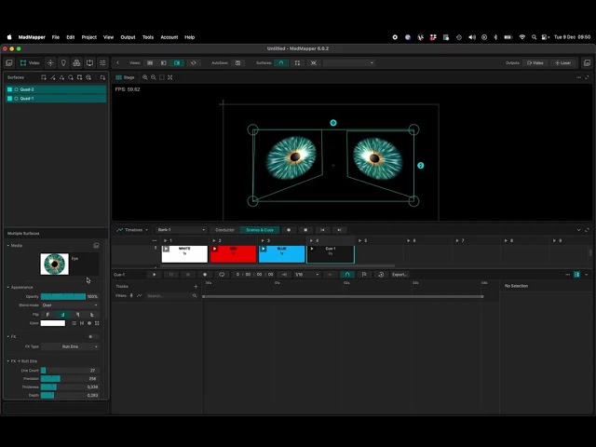Open the DMX fixtures tool icon

click(50, 62)
